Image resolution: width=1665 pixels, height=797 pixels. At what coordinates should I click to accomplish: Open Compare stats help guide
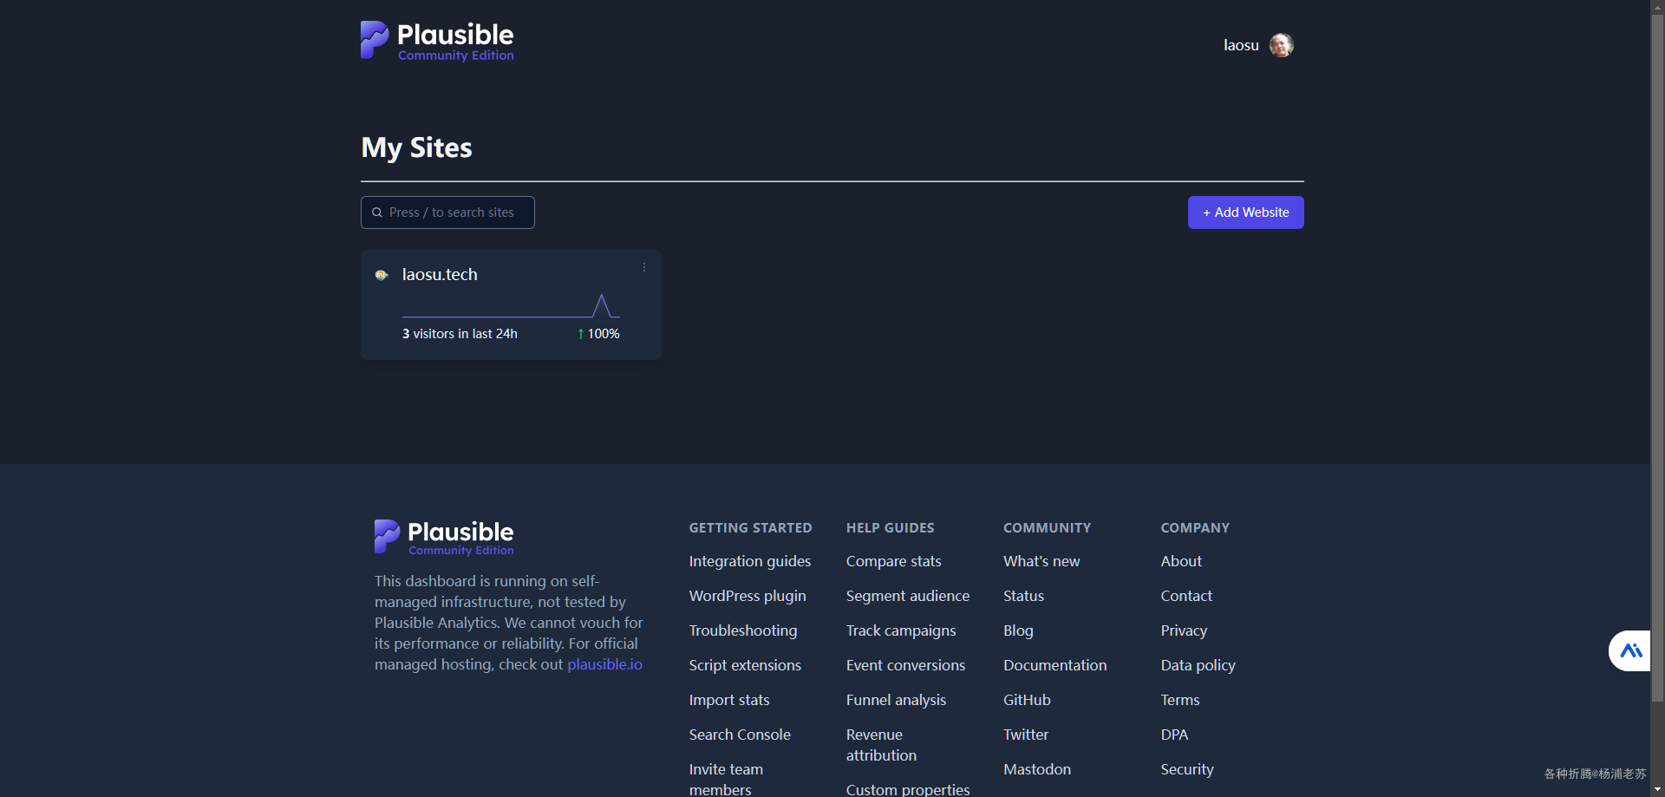tap(894, 561)
